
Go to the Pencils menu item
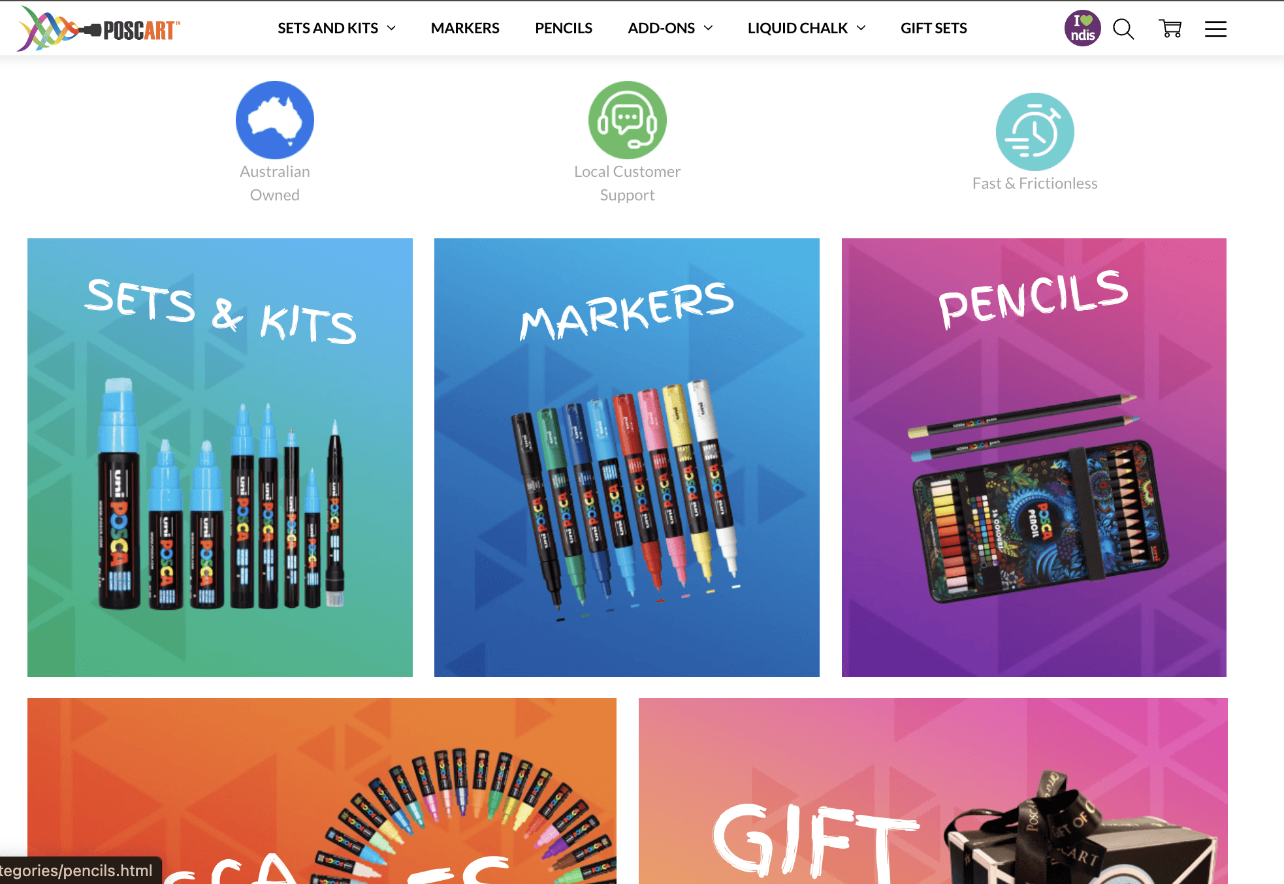564,28
